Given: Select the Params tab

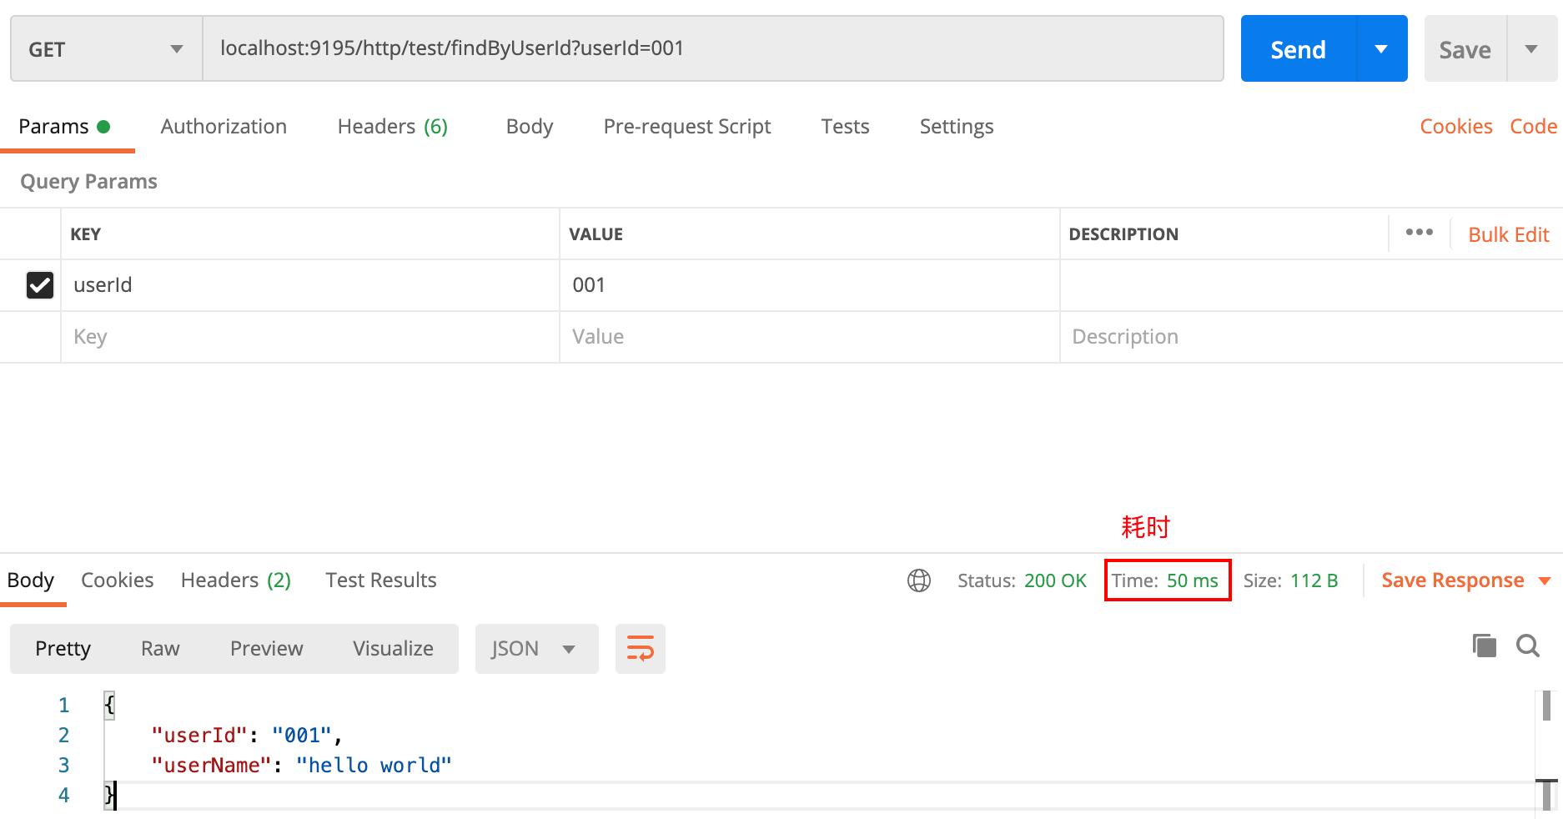Looking at the screenshot, I should click(64, 127).
